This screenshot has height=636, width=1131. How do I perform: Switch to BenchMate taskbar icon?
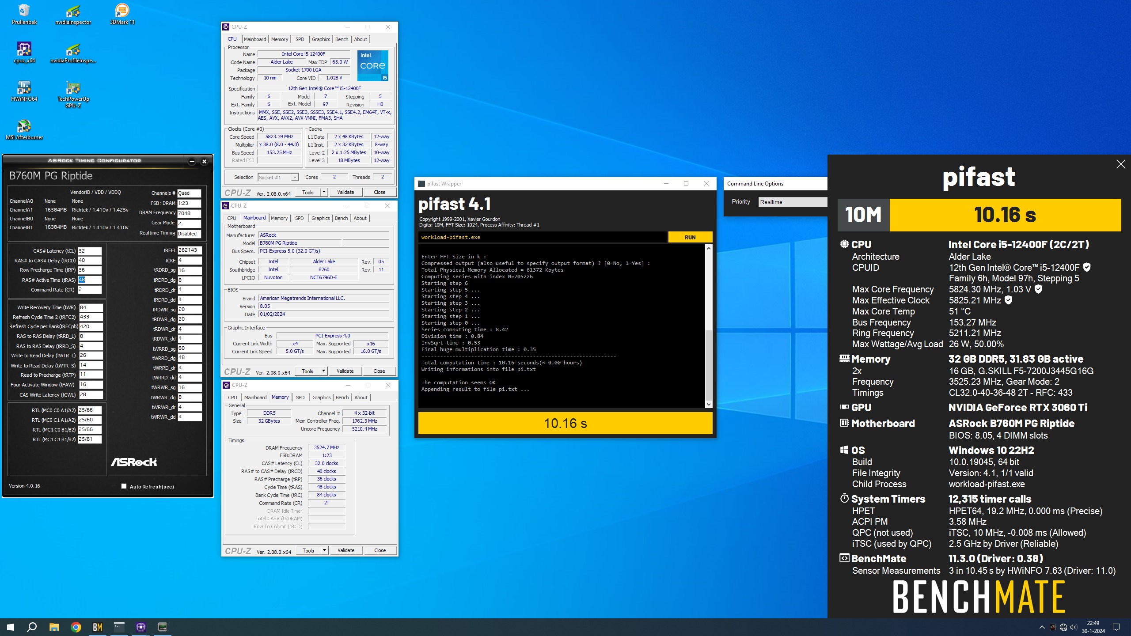97,627
